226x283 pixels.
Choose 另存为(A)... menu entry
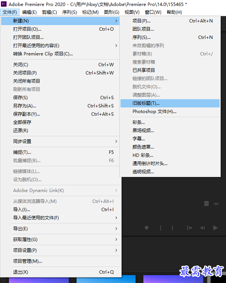[x=60, y=106]
